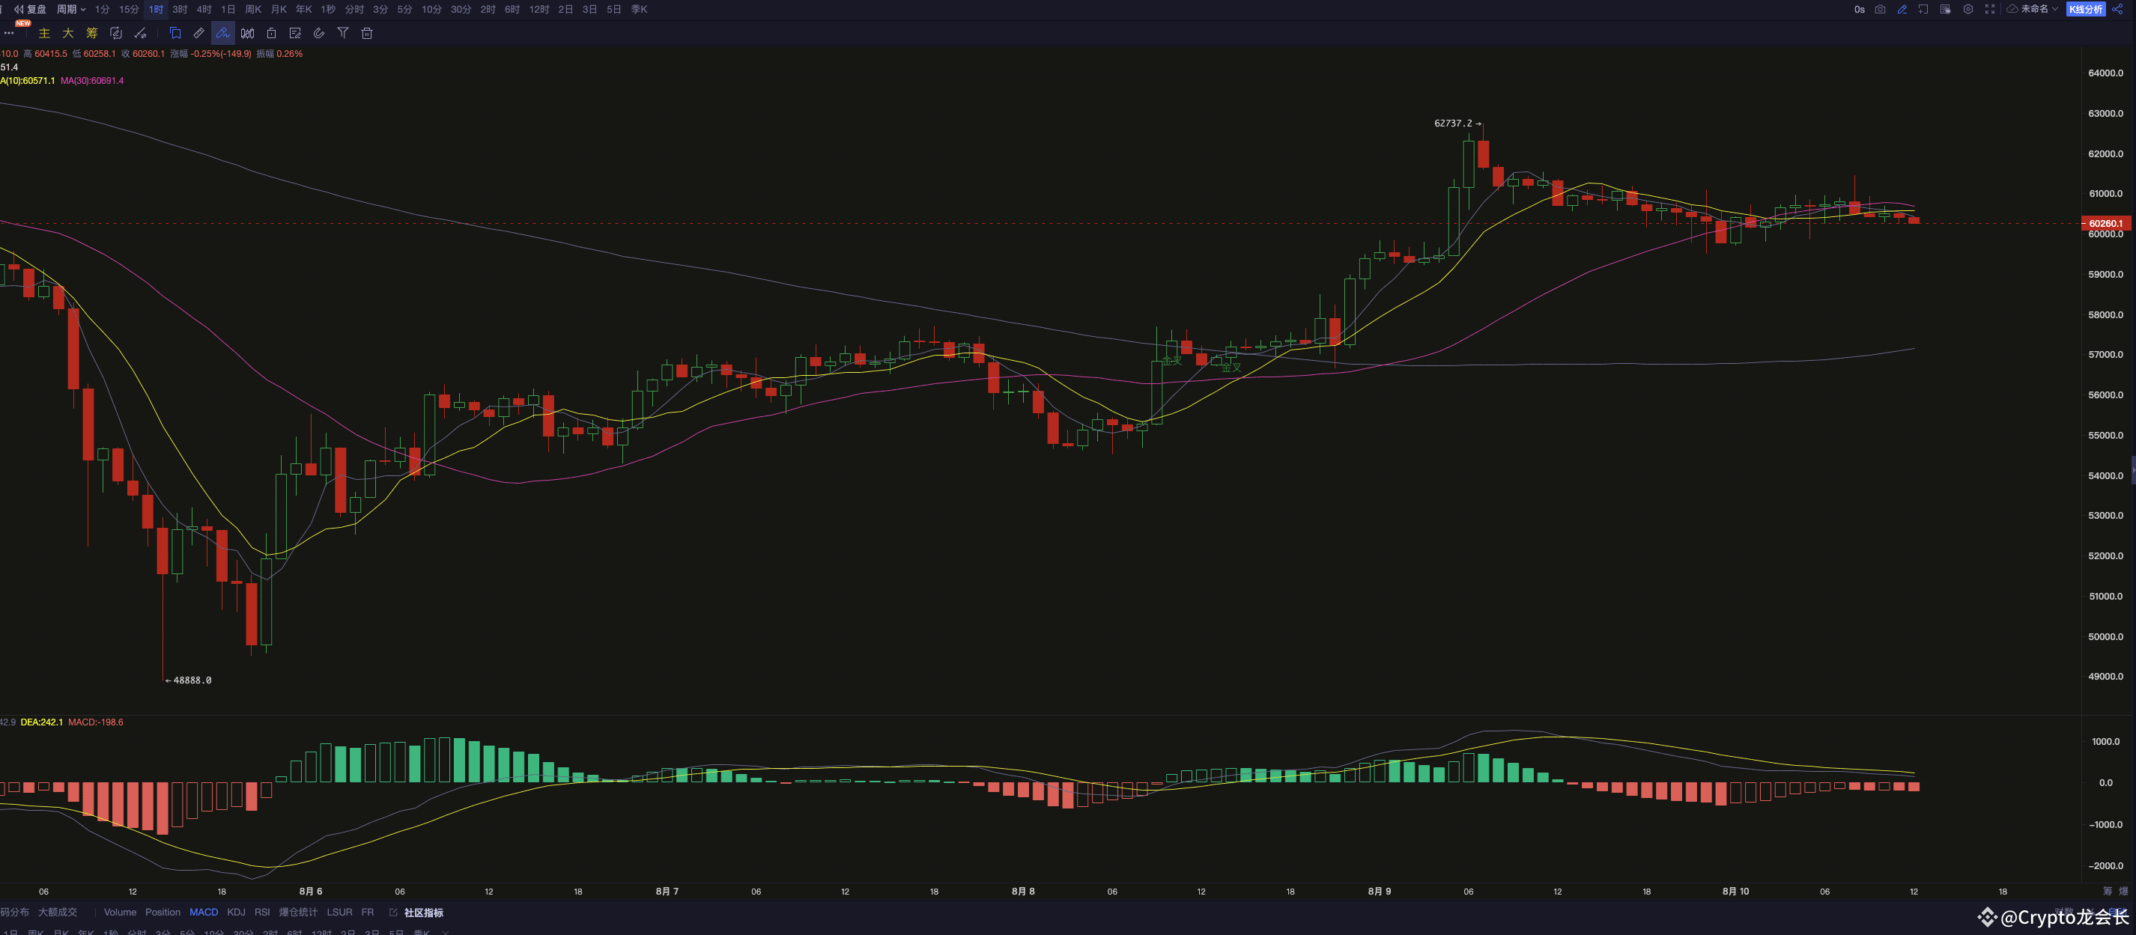2136x935 pixels.
Task: Open chart settings hexagon gear icon
Action: tap(1967, 9)
